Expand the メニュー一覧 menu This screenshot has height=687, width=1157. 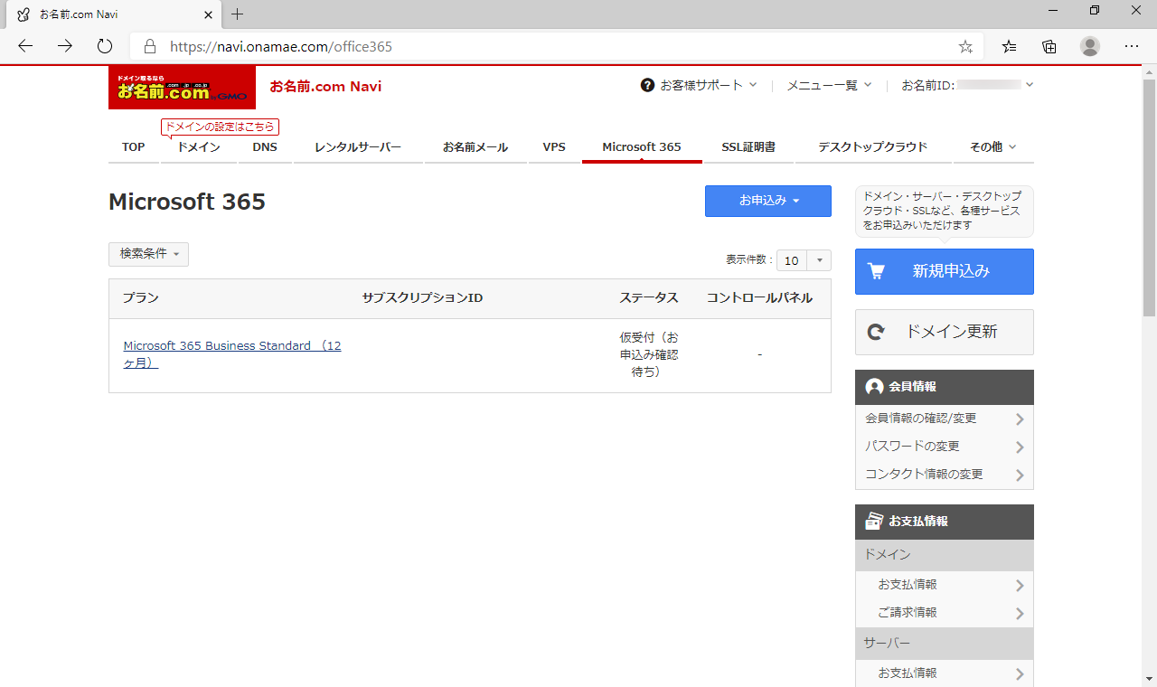pos(829,85)
